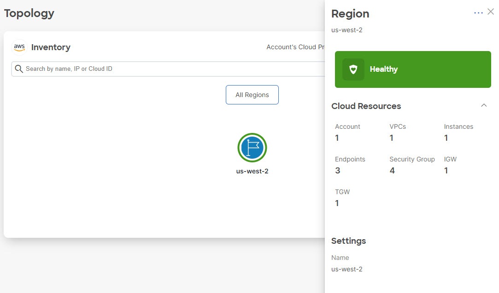Click the IGW label
The image size is (499, 293).
pos(450,159)
